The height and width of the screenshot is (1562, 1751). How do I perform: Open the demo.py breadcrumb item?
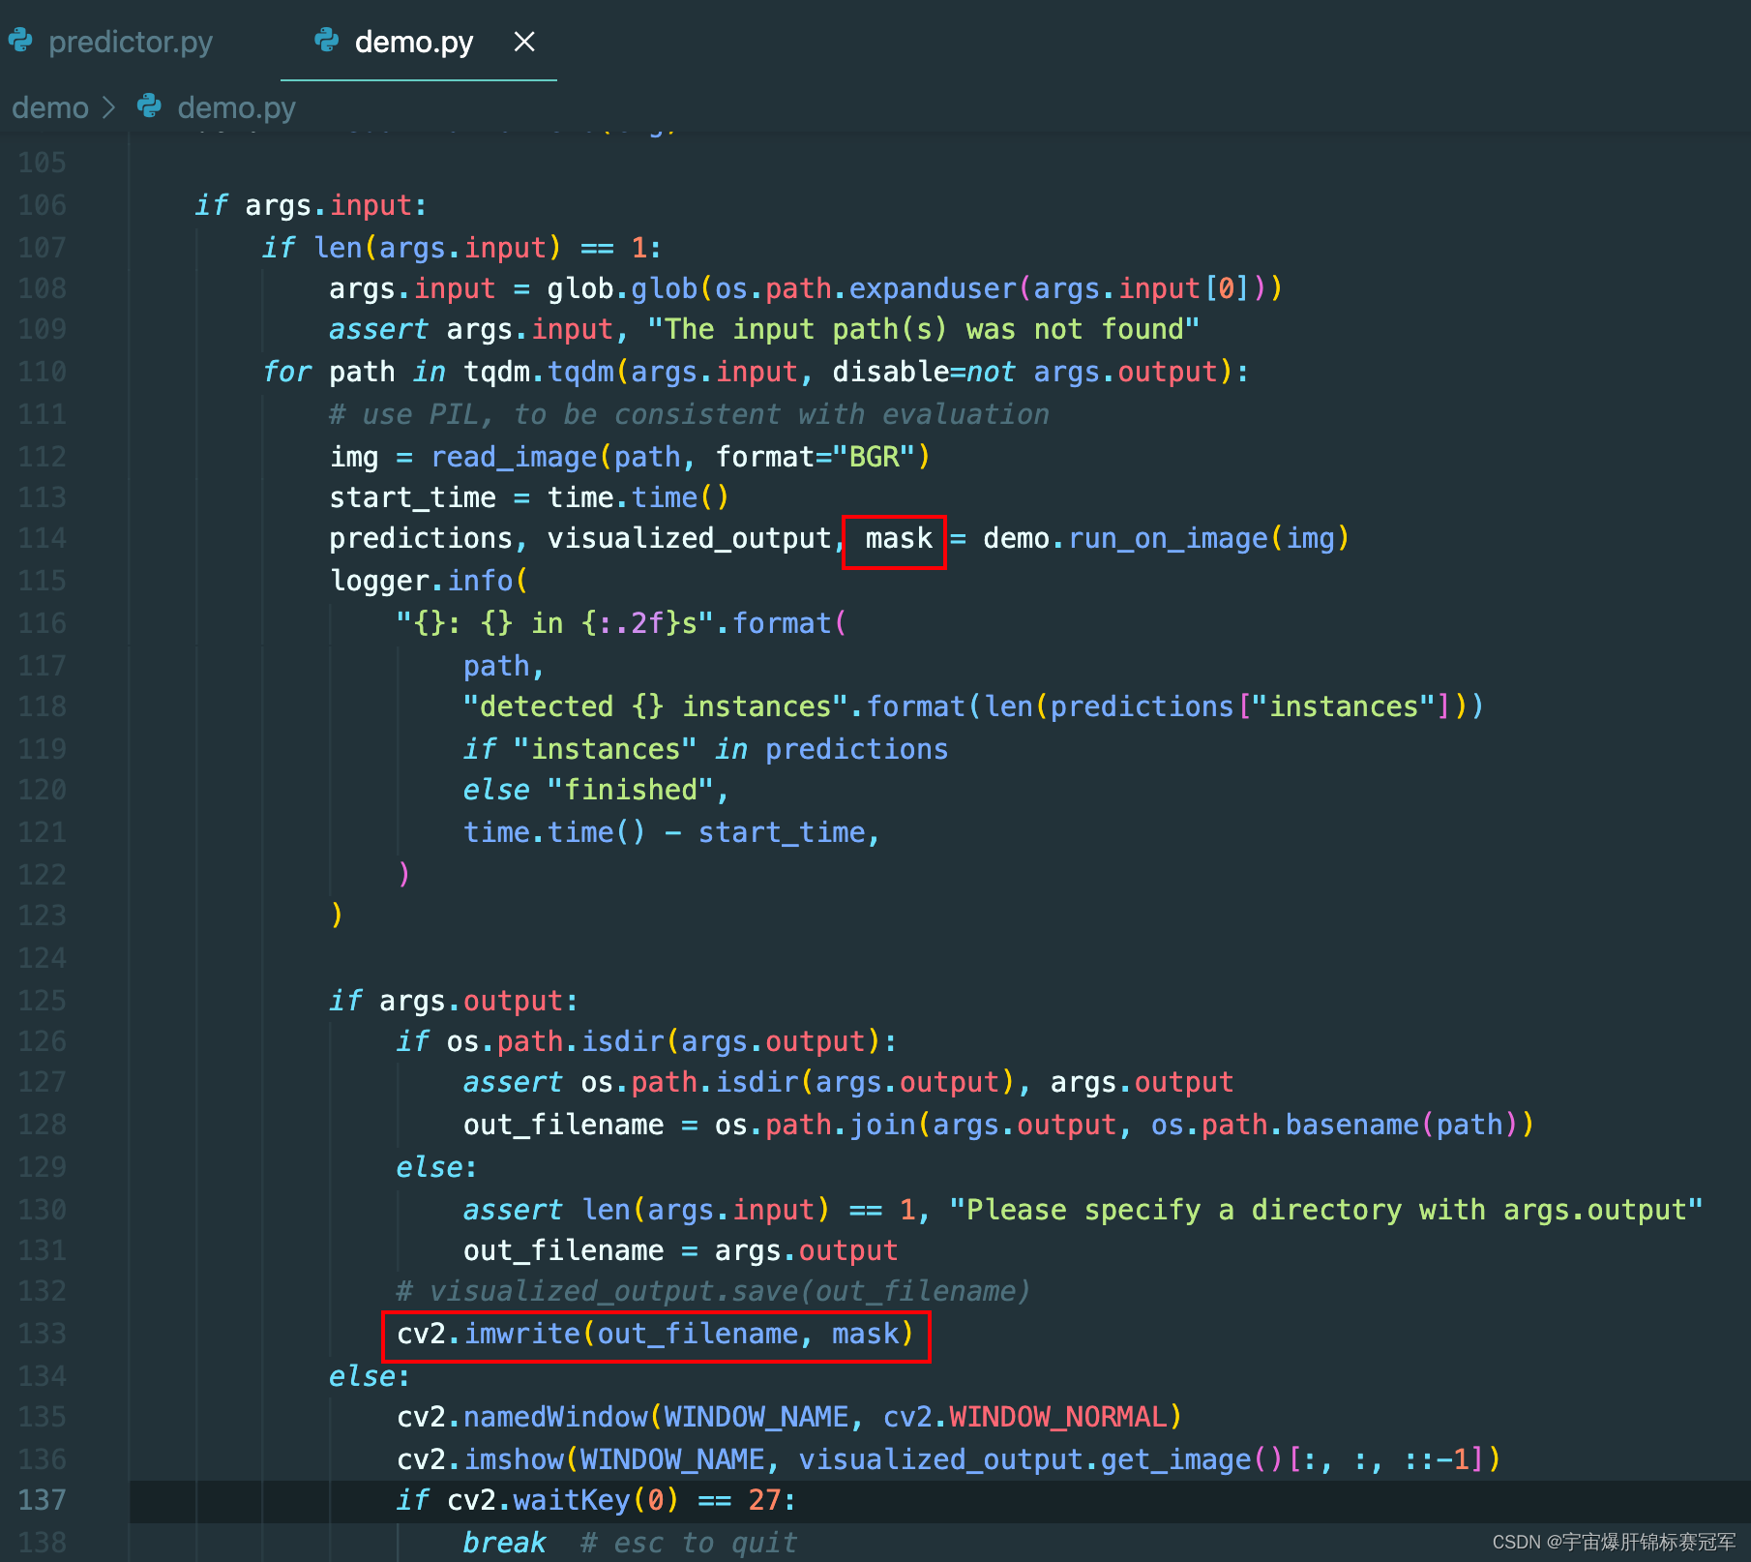click(x=237, y=107)
